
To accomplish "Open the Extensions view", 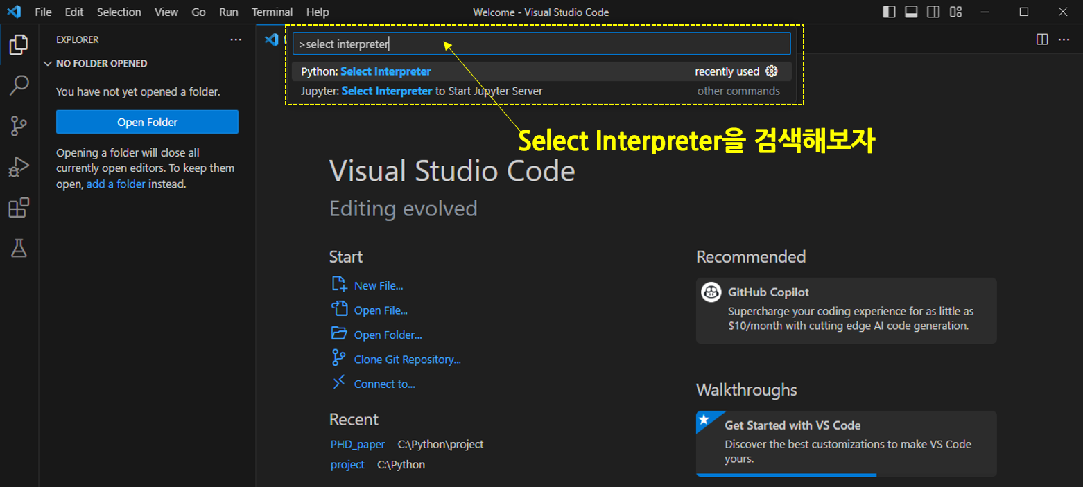I will pos(19,208).
